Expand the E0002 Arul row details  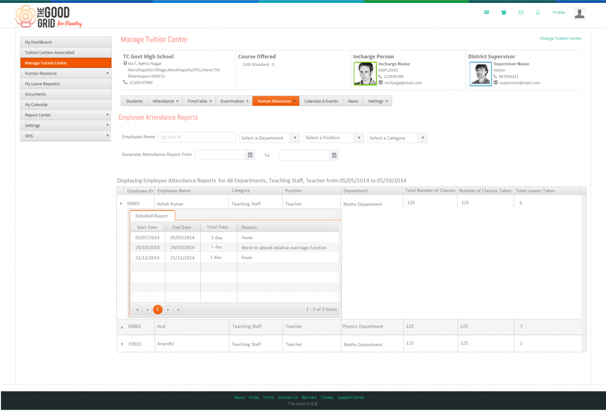coord(121,328)
